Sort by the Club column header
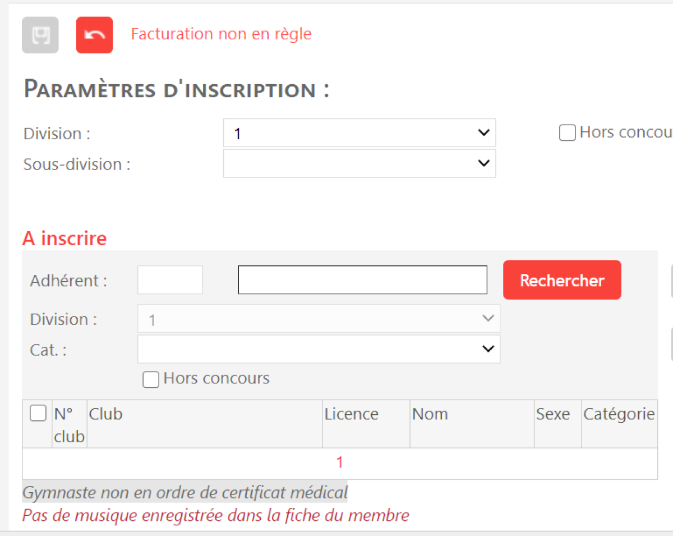 point(106,414)
